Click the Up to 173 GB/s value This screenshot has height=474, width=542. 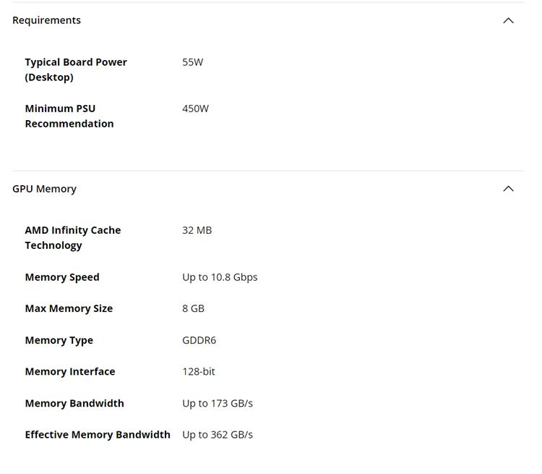pyautogui.click(x=218, y=403)
